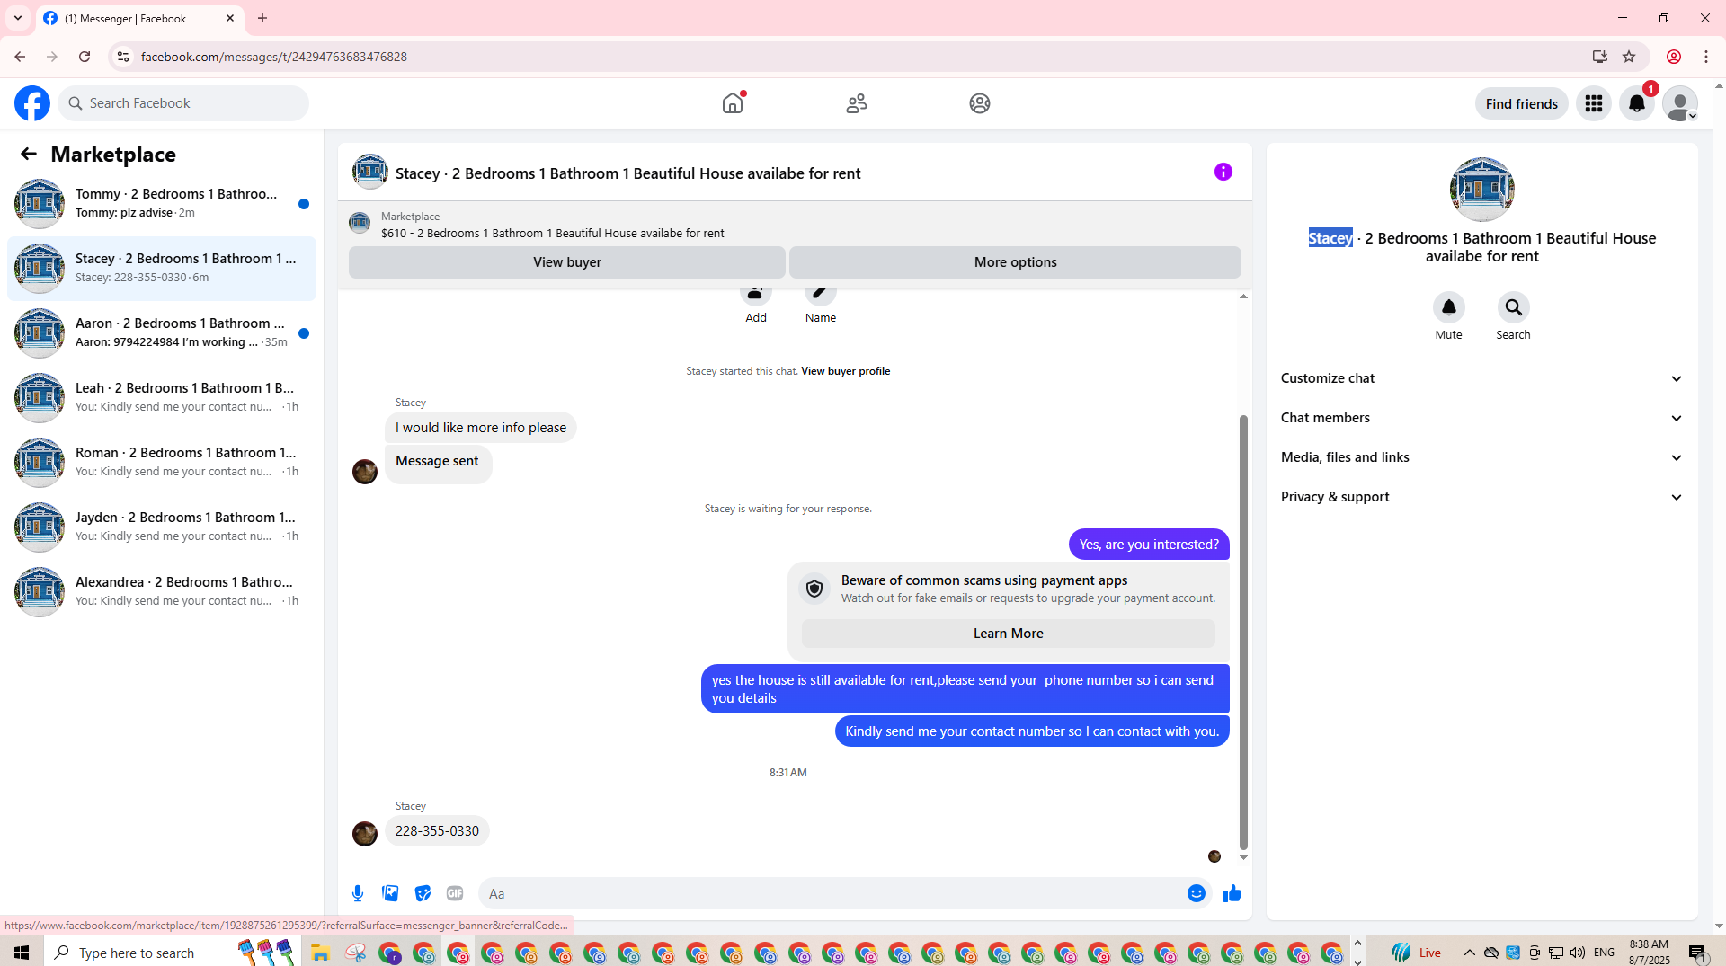Open Jayden's conversation in list
Viewport: 1726px width, 966px height.
click(x=162, y=527)
